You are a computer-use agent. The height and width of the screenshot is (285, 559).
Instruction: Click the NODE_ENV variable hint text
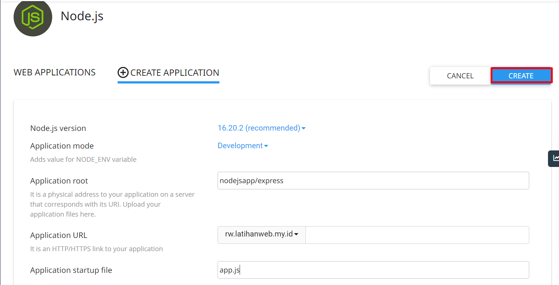point(83,160)
